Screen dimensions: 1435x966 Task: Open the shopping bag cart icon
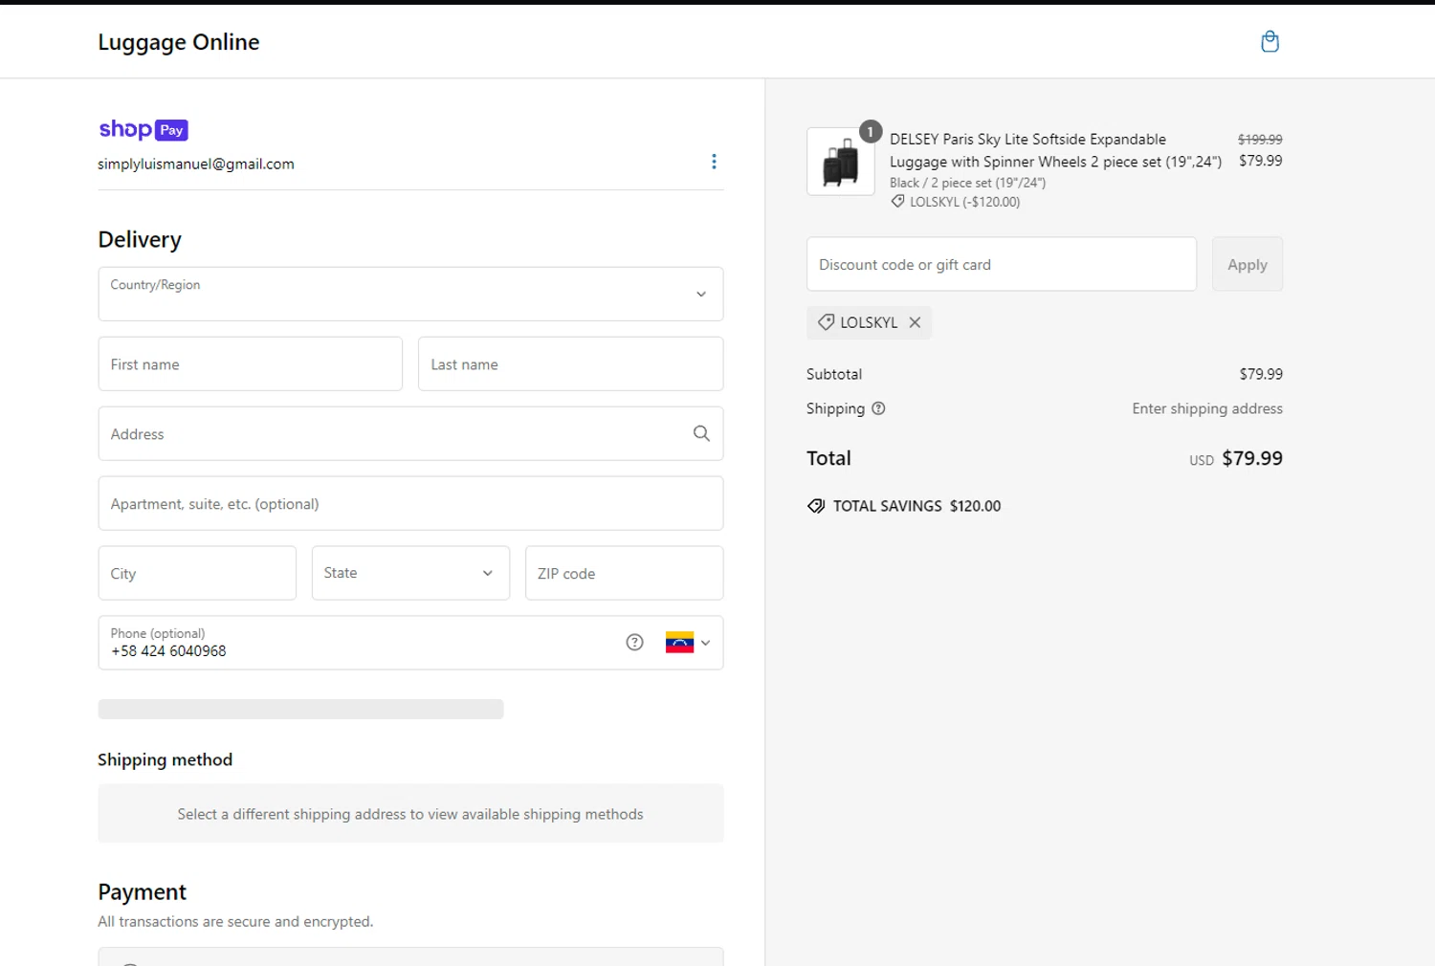pos(1269,41)
